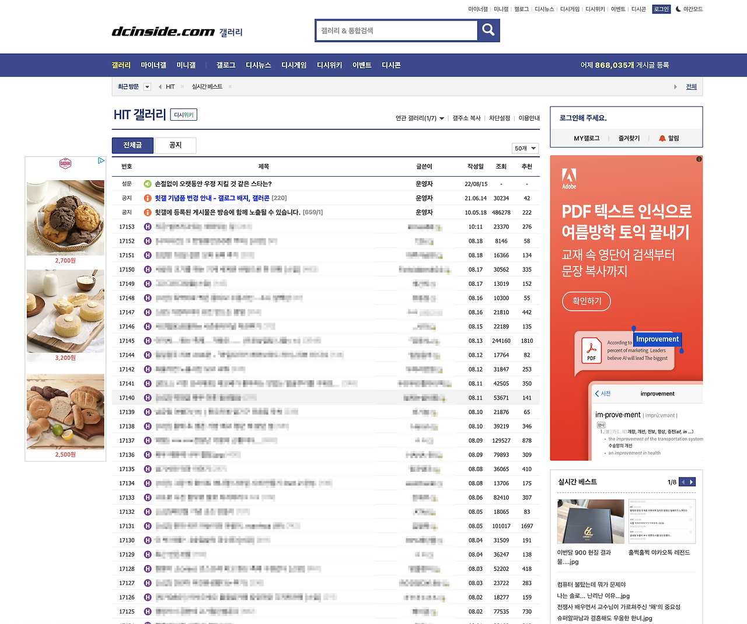Switch to the 공지 tab
This screenshot has width=747, height=624.
pyautogui.click(x=175, y=145)
